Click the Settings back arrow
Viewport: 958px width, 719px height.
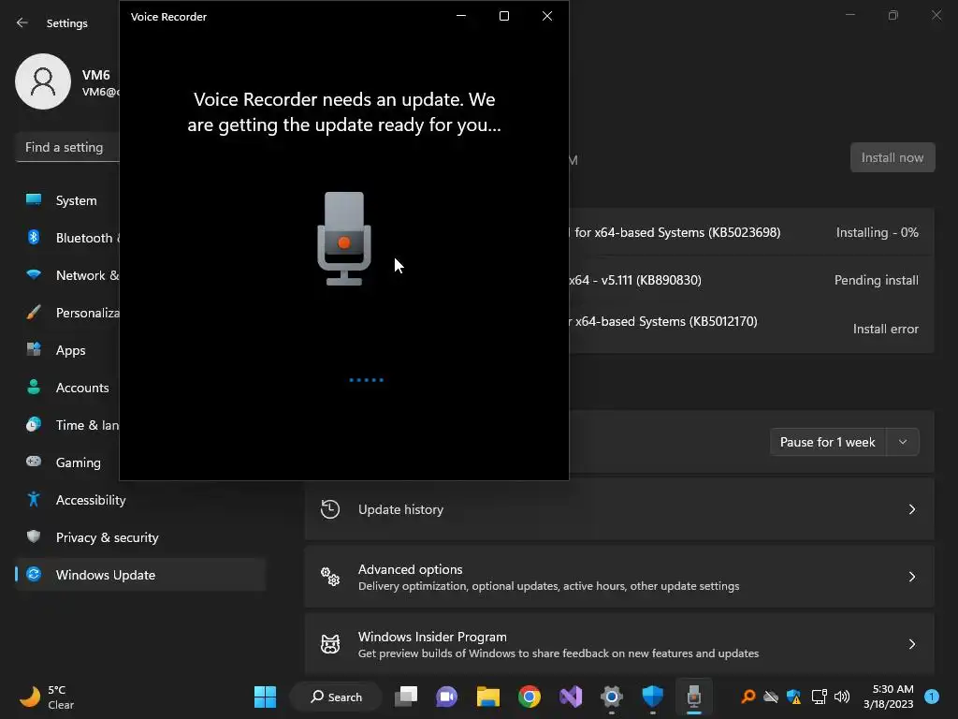22,22
